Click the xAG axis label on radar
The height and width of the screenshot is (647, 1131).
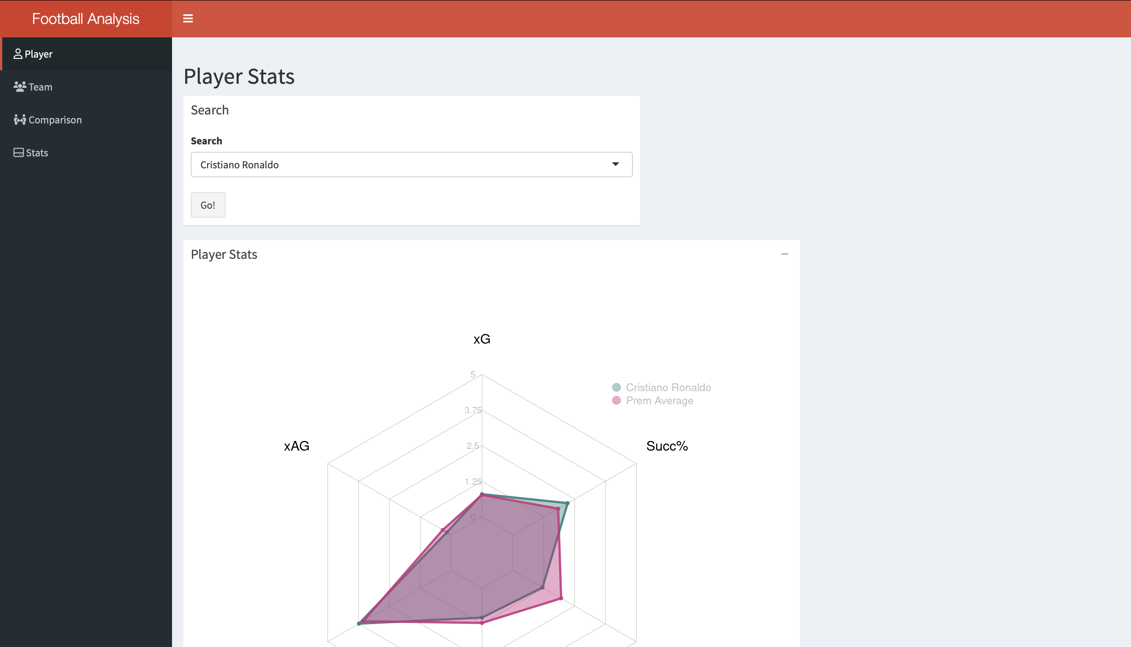297,446
